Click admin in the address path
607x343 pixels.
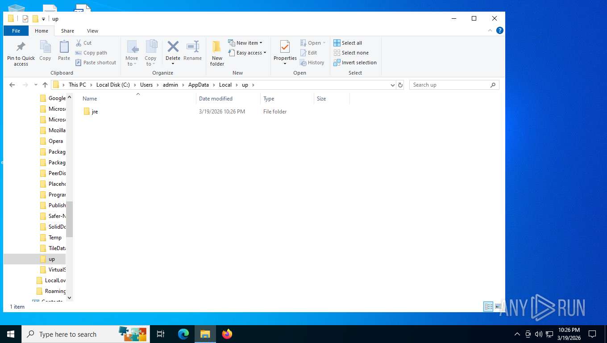point(170,85)
